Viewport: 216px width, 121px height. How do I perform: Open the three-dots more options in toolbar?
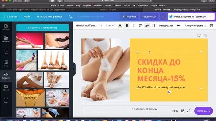[x=179, y=26]
